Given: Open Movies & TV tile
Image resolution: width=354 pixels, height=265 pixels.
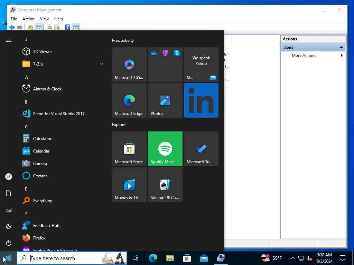Looking at the screenshot, I should point(129,185).
